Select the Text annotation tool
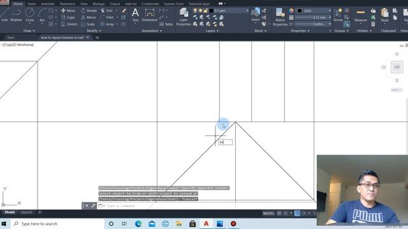The width and height of the screenshot is (408, 229). pyautogui.click(x=135, y=15)
